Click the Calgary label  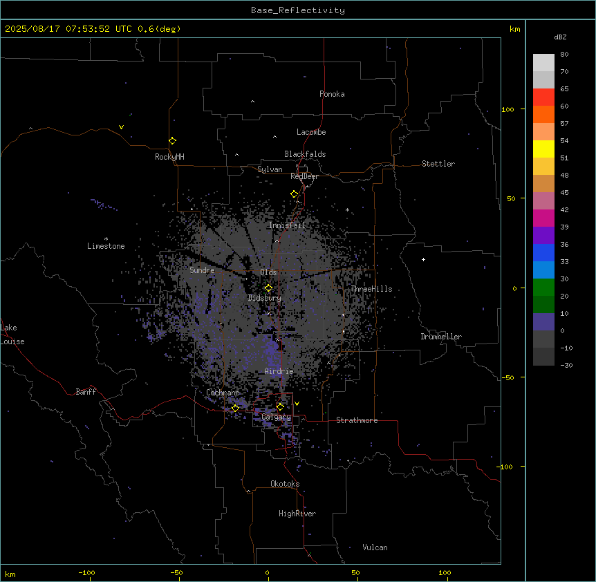click(277, 417)
